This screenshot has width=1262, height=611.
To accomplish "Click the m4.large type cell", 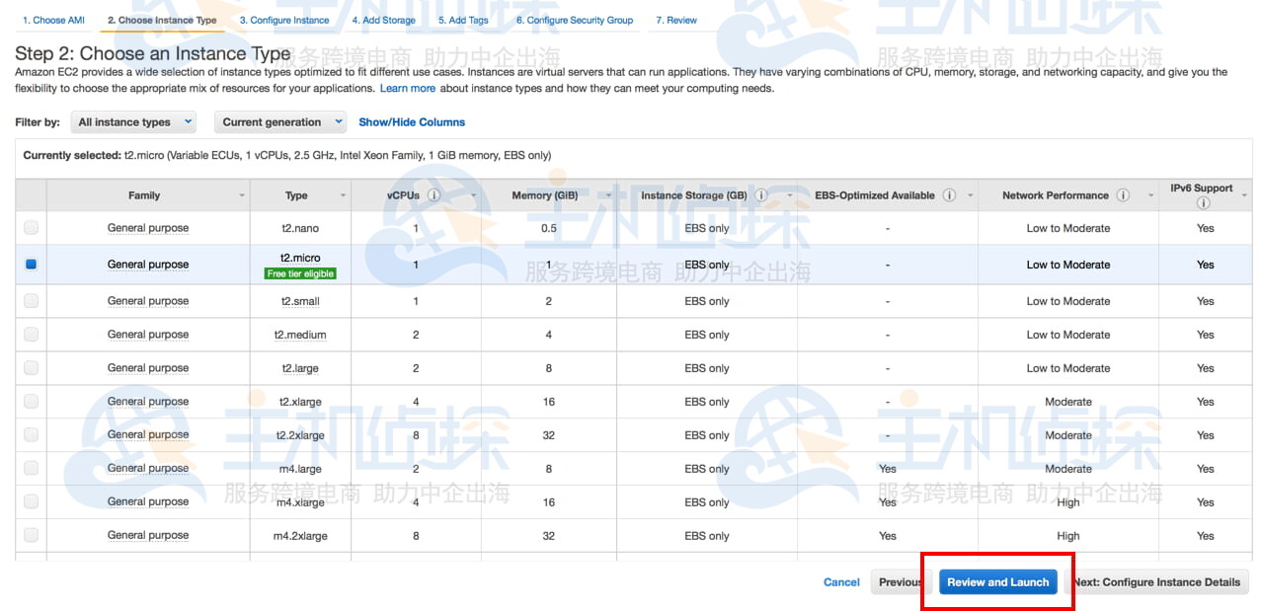I will pos(300,469).
